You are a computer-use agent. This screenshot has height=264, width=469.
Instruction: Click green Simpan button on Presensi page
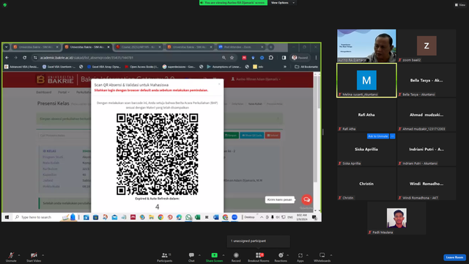pyautogui.click(x=232, y=135)
